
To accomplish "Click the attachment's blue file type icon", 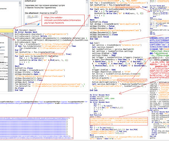I will [26, 24].
